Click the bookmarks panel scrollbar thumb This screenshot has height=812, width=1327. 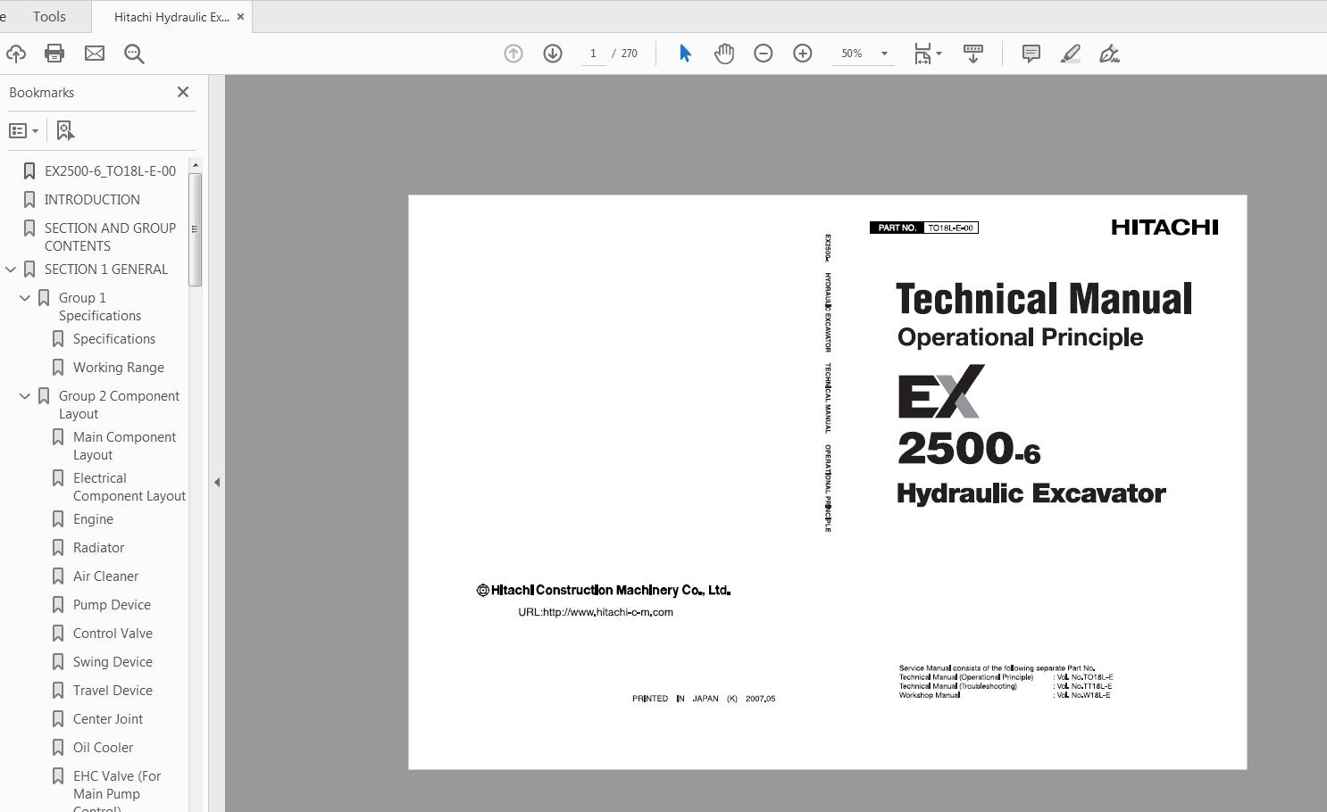pos(195,229)
